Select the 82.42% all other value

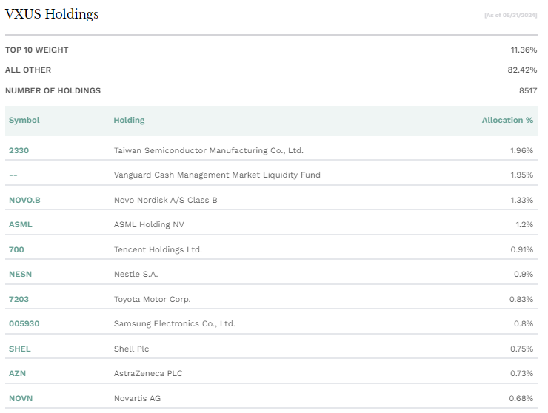(x=522, y=70)
